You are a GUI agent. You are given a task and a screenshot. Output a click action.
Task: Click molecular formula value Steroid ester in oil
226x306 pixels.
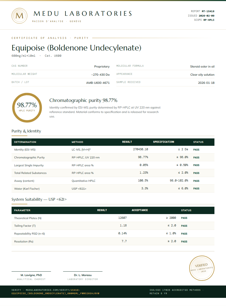(x=202, y=66)
